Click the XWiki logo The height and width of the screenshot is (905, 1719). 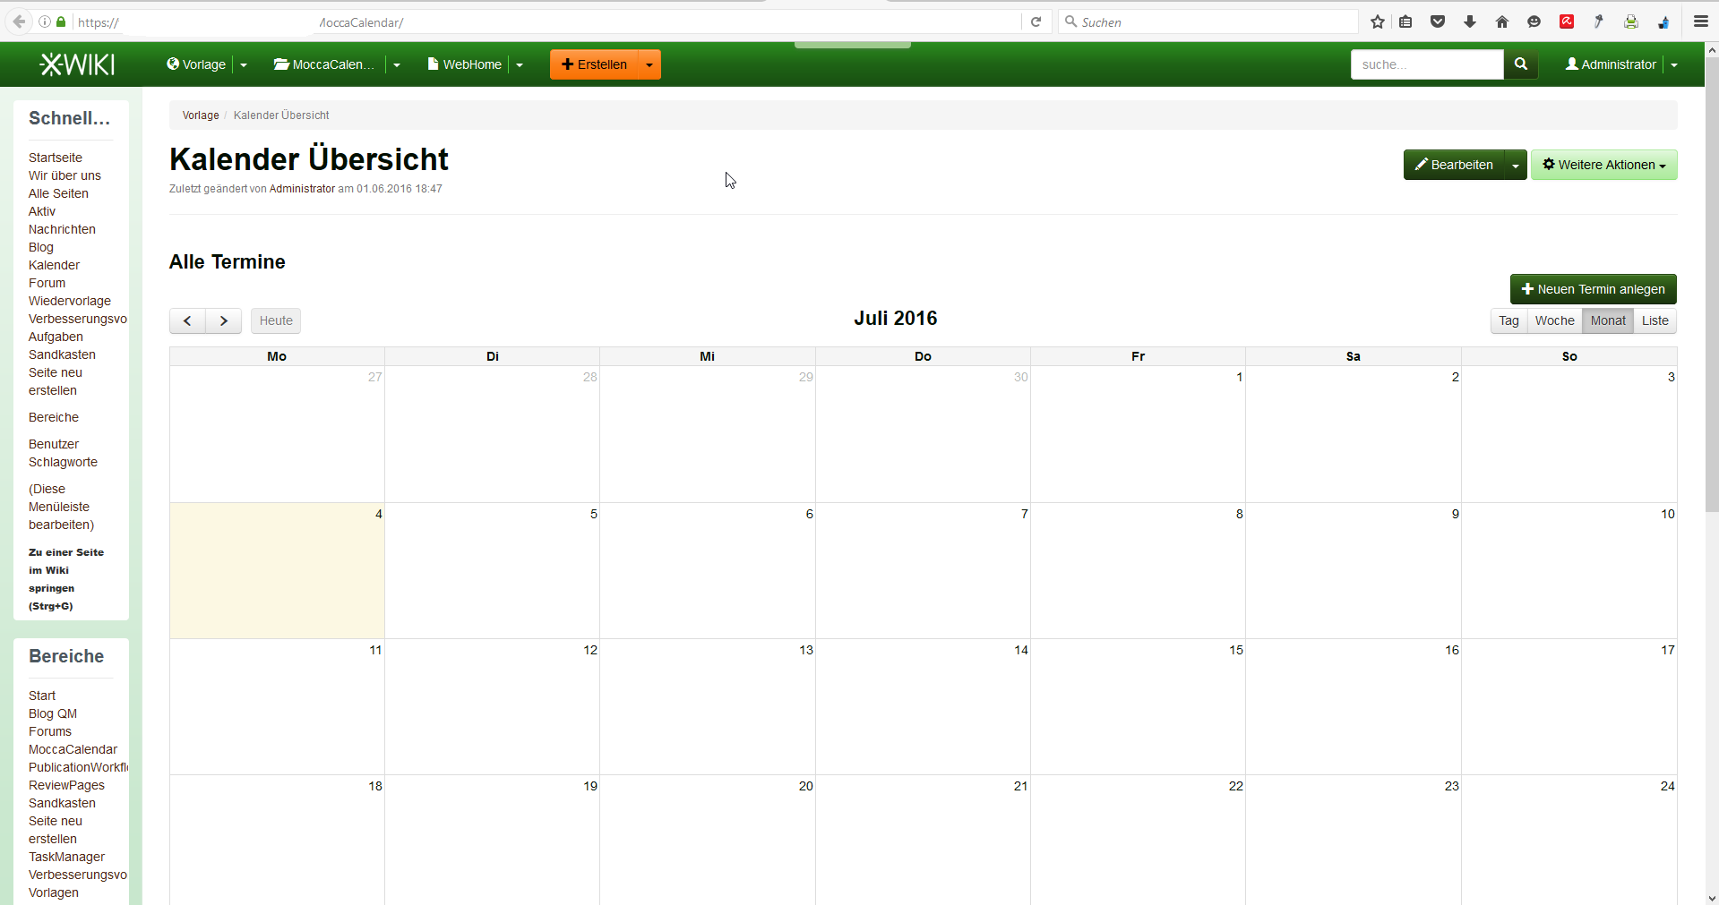click(x=77, y=64)
